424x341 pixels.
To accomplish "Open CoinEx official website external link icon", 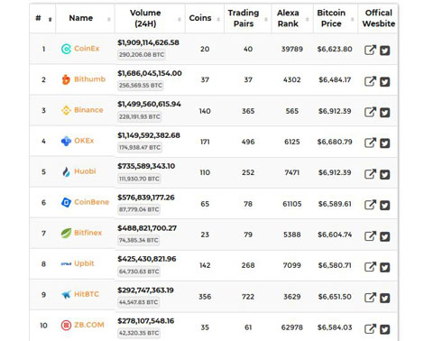I will click(x=370, y=50).
